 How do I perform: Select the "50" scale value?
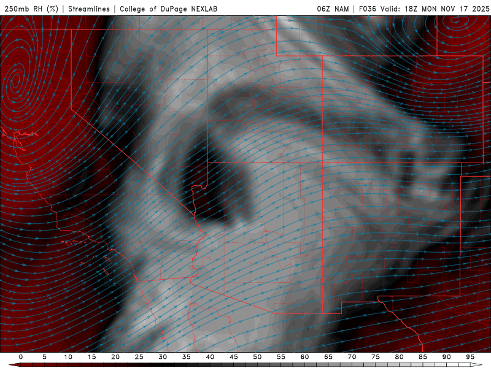point(257,357)
